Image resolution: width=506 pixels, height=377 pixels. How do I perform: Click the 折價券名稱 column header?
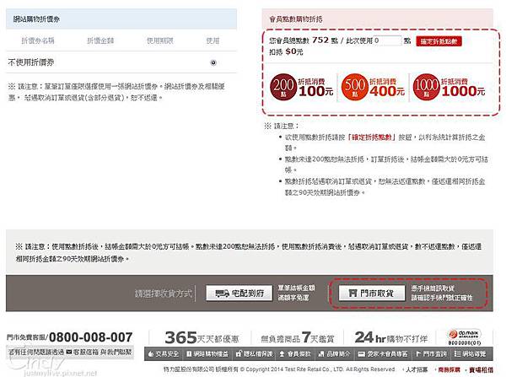pyautogui.click(x=38, y=40)
